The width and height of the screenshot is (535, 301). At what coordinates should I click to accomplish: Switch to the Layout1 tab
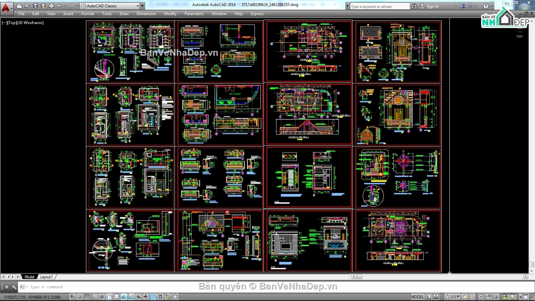[46, 277]
